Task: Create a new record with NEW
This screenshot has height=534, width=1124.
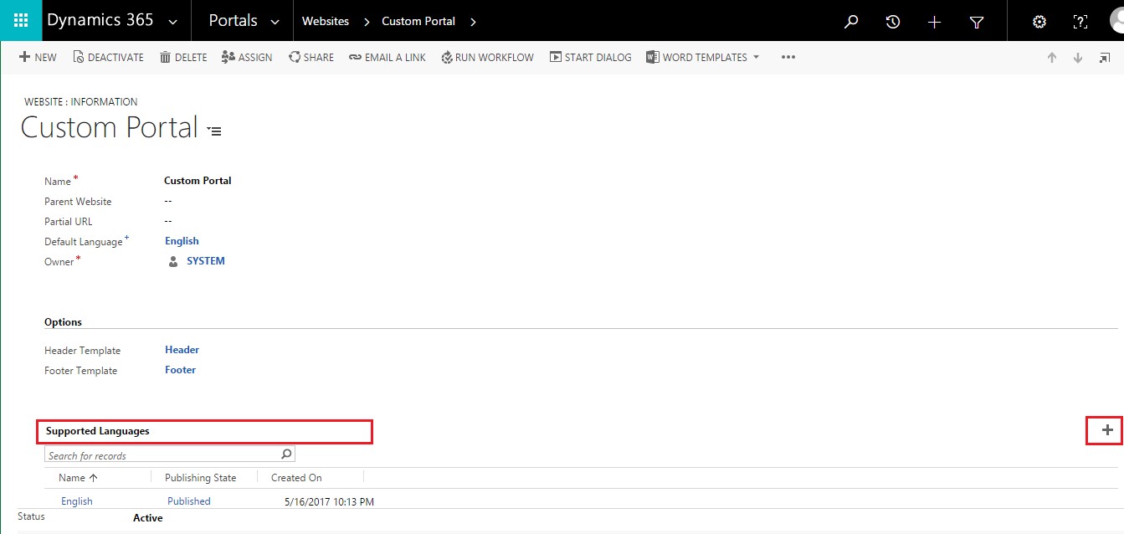Action: 38,57
